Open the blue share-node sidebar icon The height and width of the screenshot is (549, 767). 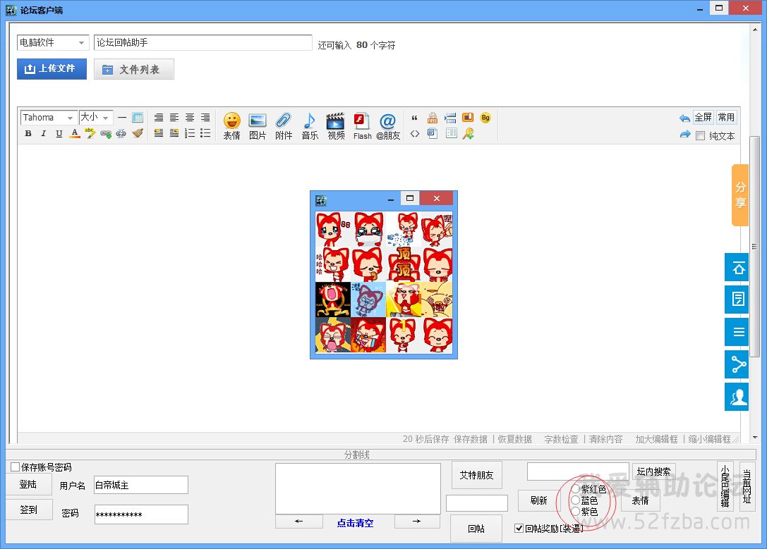pos(737,364)
